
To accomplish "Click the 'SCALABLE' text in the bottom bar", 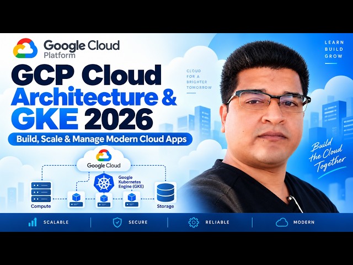I will (x=56, y=222).
